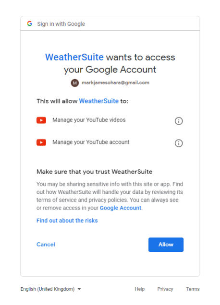Open info for Manage your YouTube account

click(x=179, y=143)
